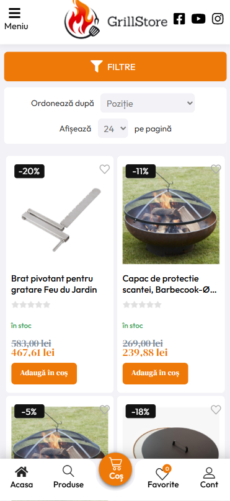The image size is (230, 501).
Task: Toggle heart on the -18% product
Action: click(x=216, y=409)
